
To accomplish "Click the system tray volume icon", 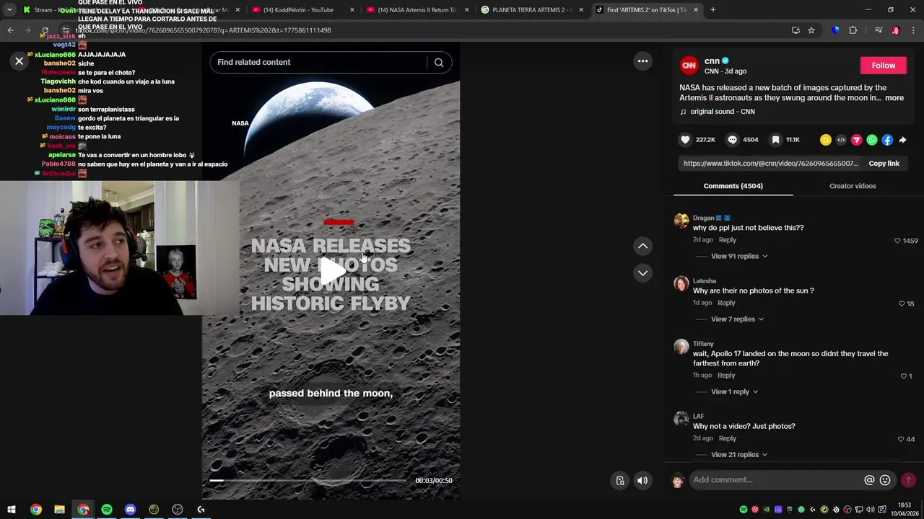I will [870, 510].
